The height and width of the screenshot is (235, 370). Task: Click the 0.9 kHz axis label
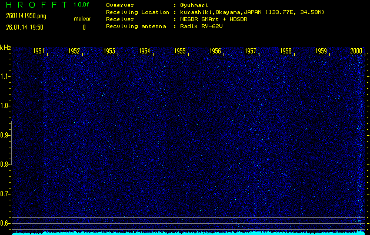pyautogui.click(x=4, y=135)
